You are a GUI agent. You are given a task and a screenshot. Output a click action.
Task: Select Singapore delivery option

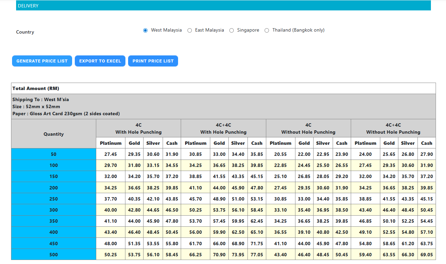click(x=231, y=30)
